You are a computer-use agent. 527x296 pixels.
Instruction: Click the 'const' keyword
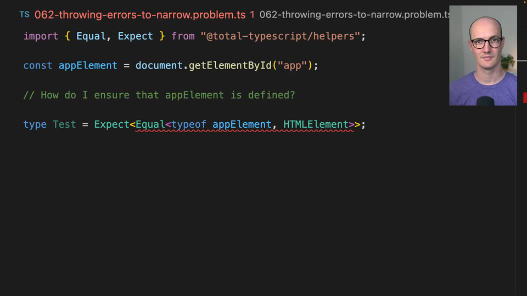38,66
